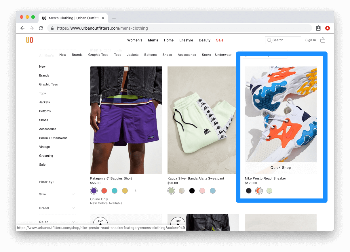Open the Sale menu

pos(220,40)
